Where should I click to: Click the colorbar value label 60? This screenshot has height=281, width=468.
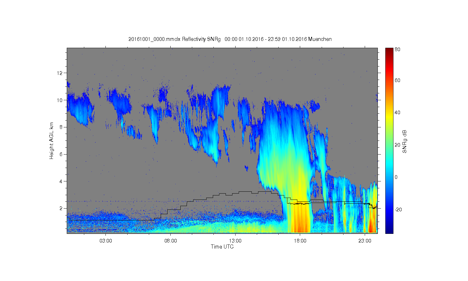click(397, 81)
